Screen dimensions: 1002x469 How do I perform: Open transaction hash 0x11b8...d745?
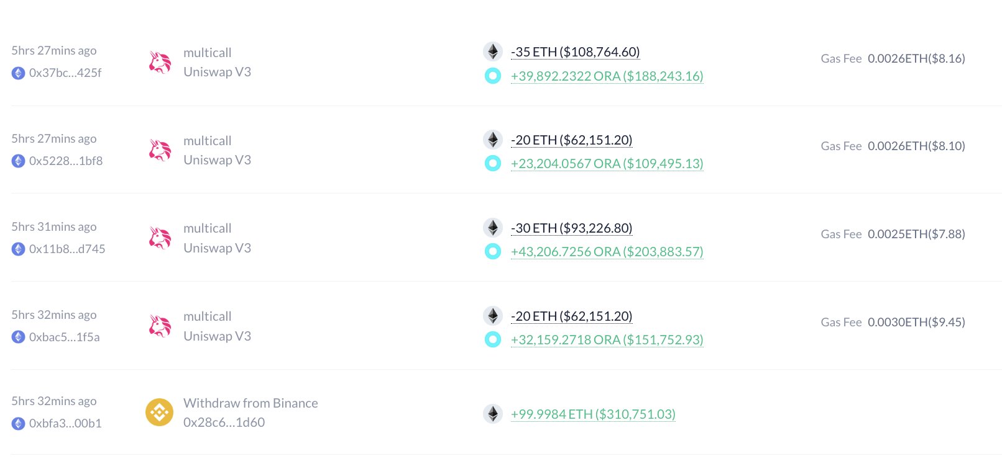[67, 249]
